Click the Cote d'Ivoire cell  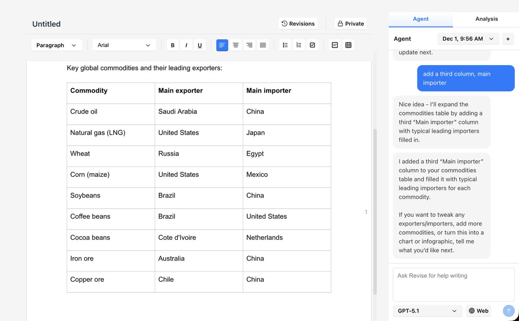point(199,240)
